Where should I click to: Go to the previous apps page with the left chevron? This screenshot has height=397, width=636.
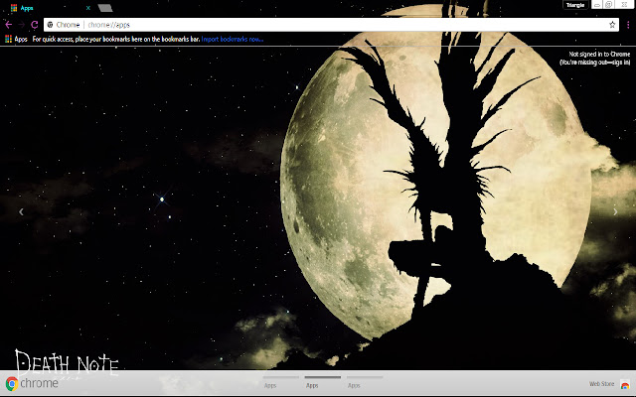click(x=21, y=211)
